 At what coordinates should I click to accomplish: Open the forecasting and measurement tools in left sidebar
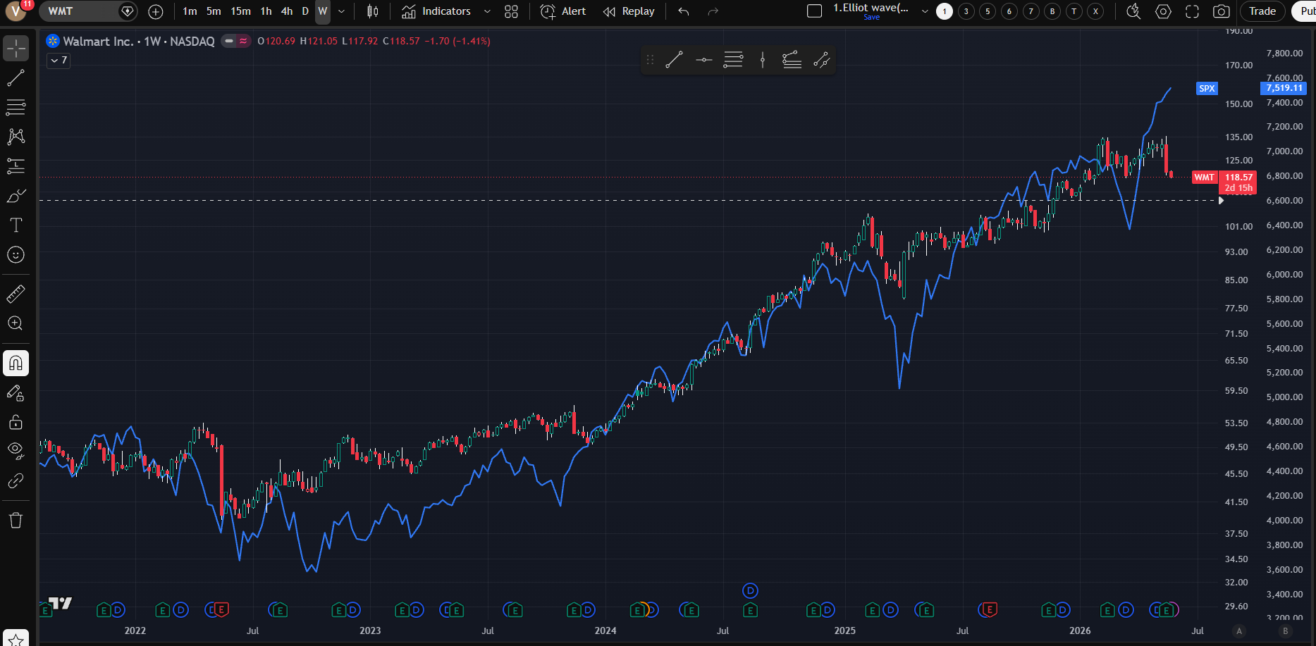point(16,166)
